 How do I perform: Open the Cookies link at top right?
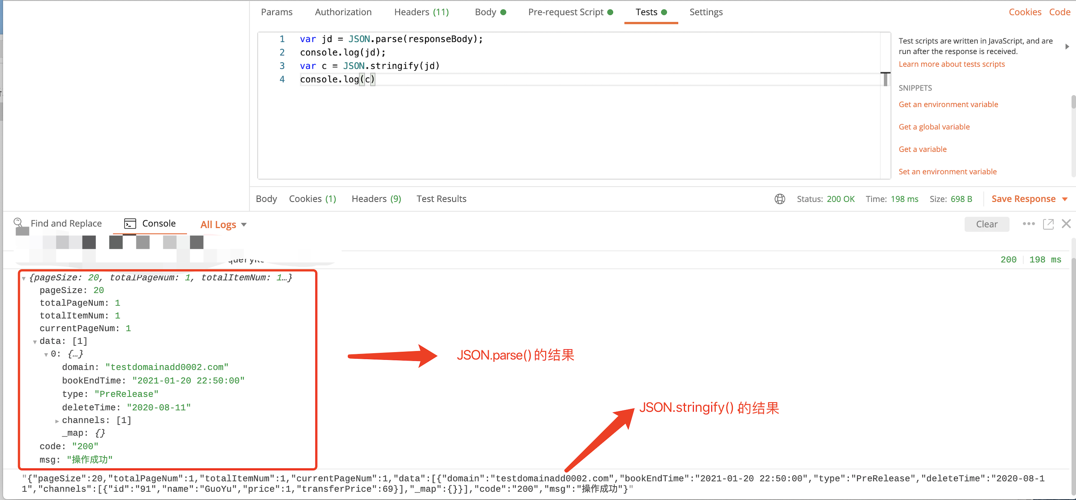pyautogui.click(x=1025, y=12)
